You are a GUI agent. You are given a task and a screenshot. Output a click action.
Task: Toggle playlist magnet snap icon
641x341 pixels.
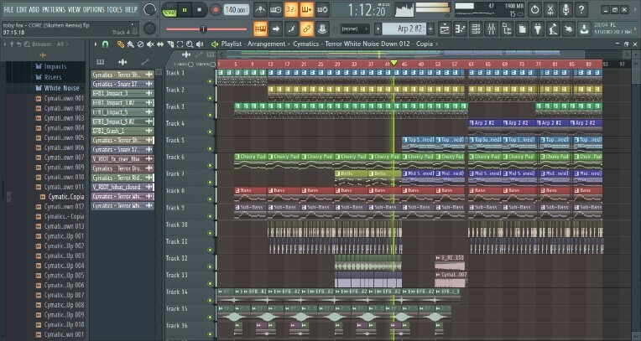[105, 44]
